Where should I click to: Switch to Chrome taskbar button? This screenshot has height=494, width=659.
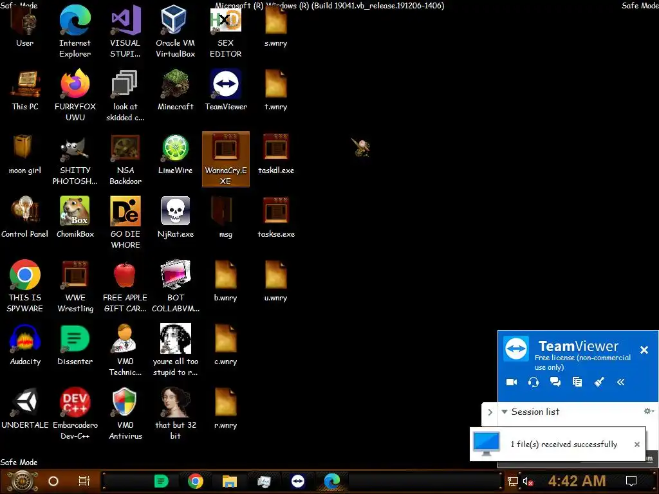(196, 481)
